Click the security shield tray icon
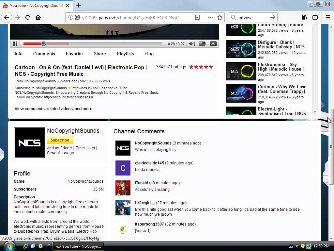This screenshot has width=334, height=251. (302, 246)
